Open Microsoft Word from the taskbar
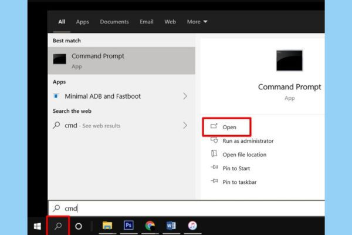 pyautogui.click(x=171, y=226)
